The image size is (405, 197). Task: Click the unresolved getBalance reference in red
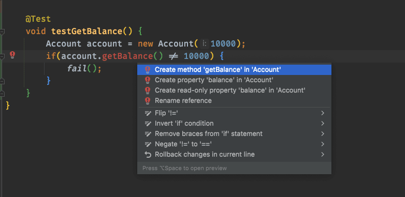(x=127, y=56)
